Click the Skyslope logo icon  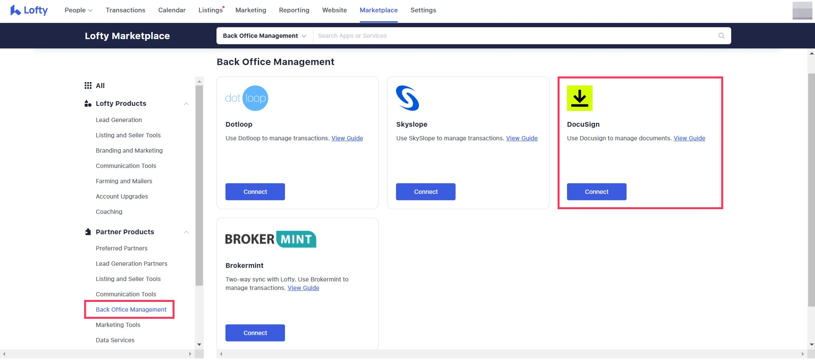407,98
